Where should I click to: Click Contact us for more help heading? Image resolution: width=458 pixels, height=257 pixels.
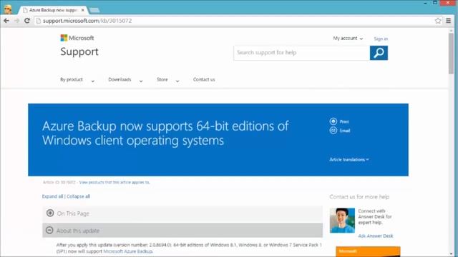[x=359, y=197]
